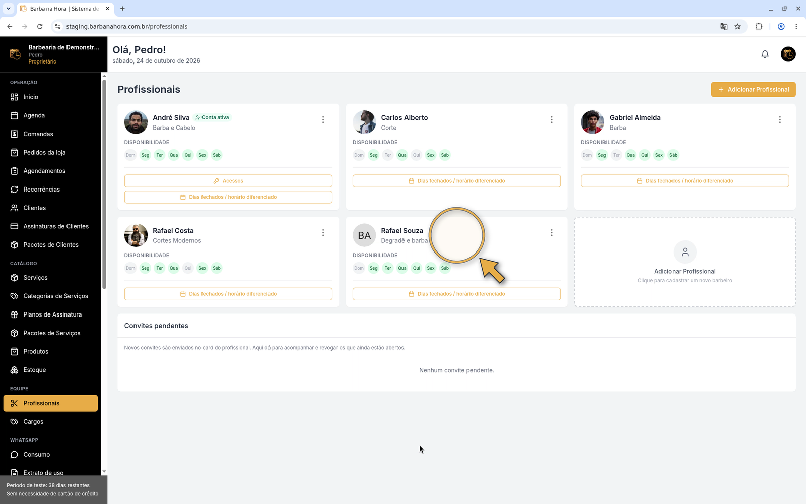Click the Recorrências refresh icon
The image size is (806, 504).
[x=14, y=190]
